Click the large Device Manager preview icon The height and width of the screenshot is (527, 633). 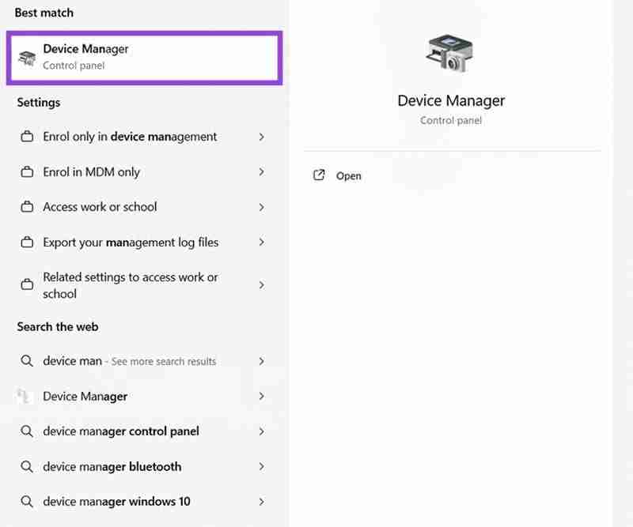[x=450, y=53]
